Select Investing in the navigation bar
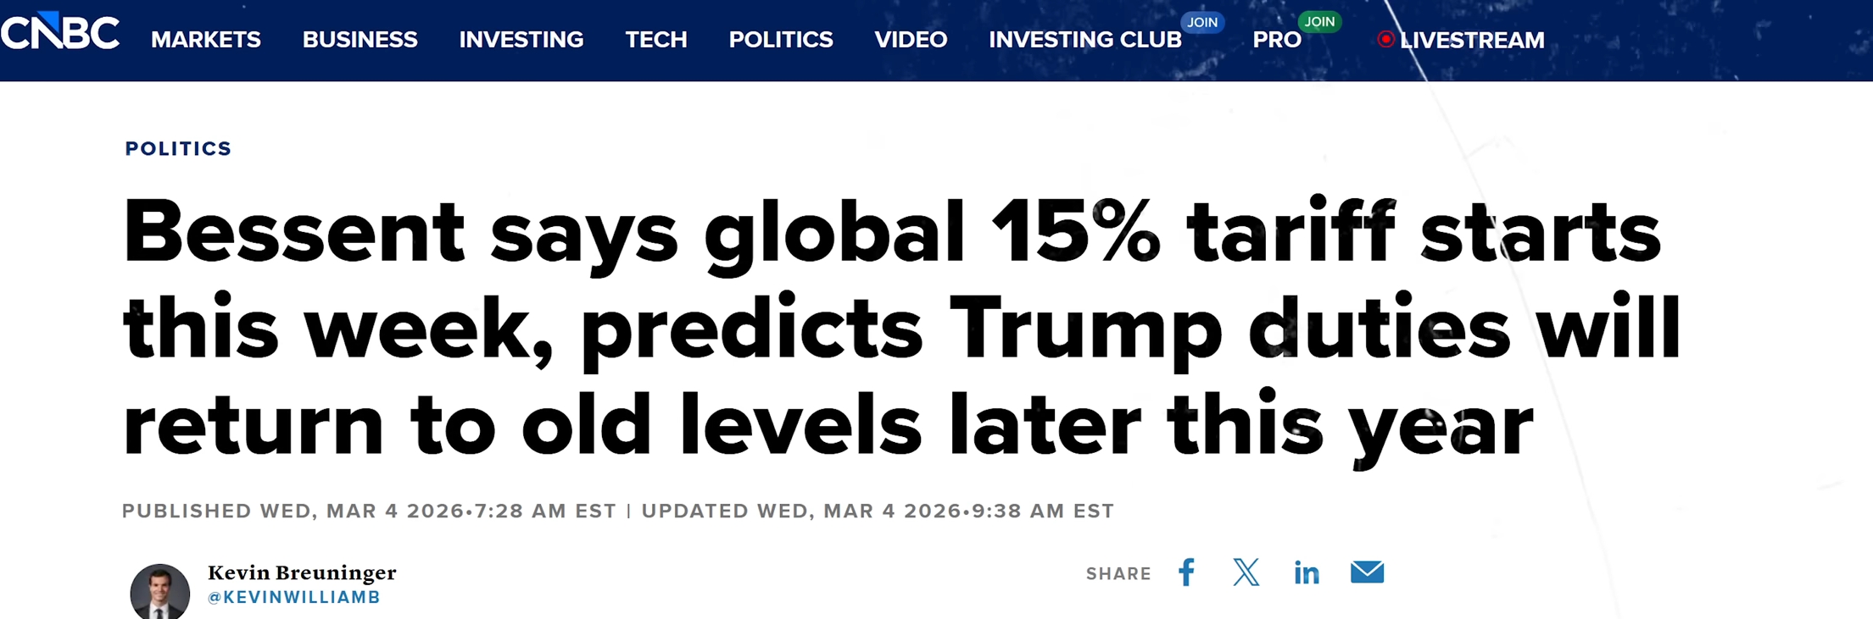 (x=521, y=40)
